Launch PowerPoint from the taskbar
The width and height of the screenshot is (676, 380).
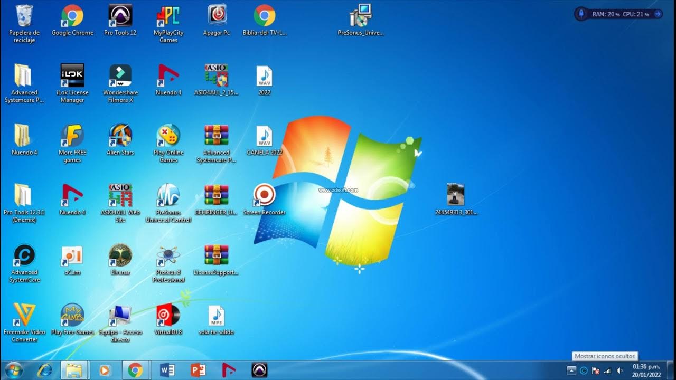[198, 370]
